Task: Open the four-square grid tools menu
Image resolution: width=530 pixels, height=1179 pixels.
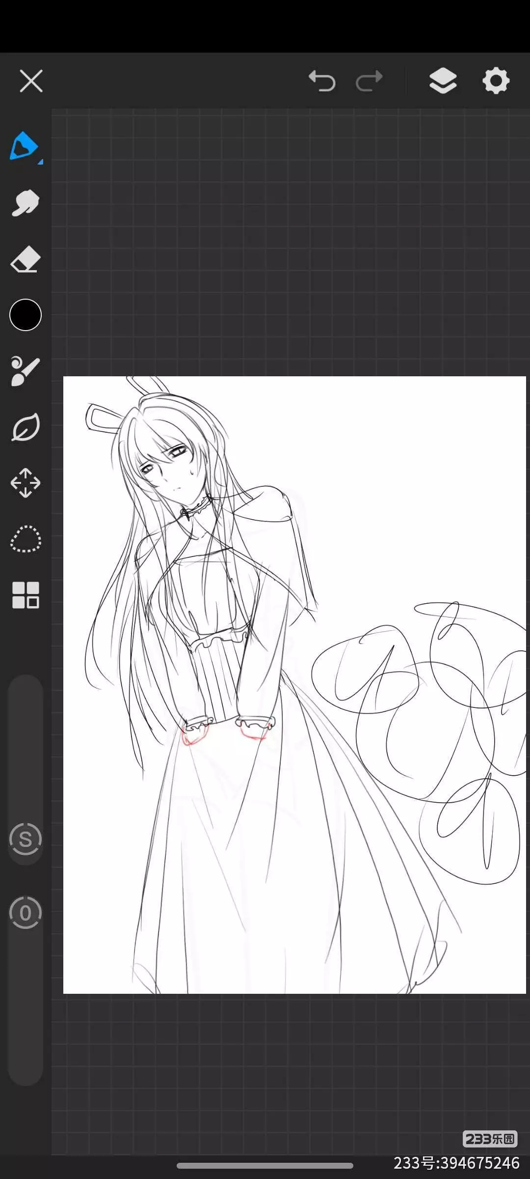Action: click(x=26, y=595)
